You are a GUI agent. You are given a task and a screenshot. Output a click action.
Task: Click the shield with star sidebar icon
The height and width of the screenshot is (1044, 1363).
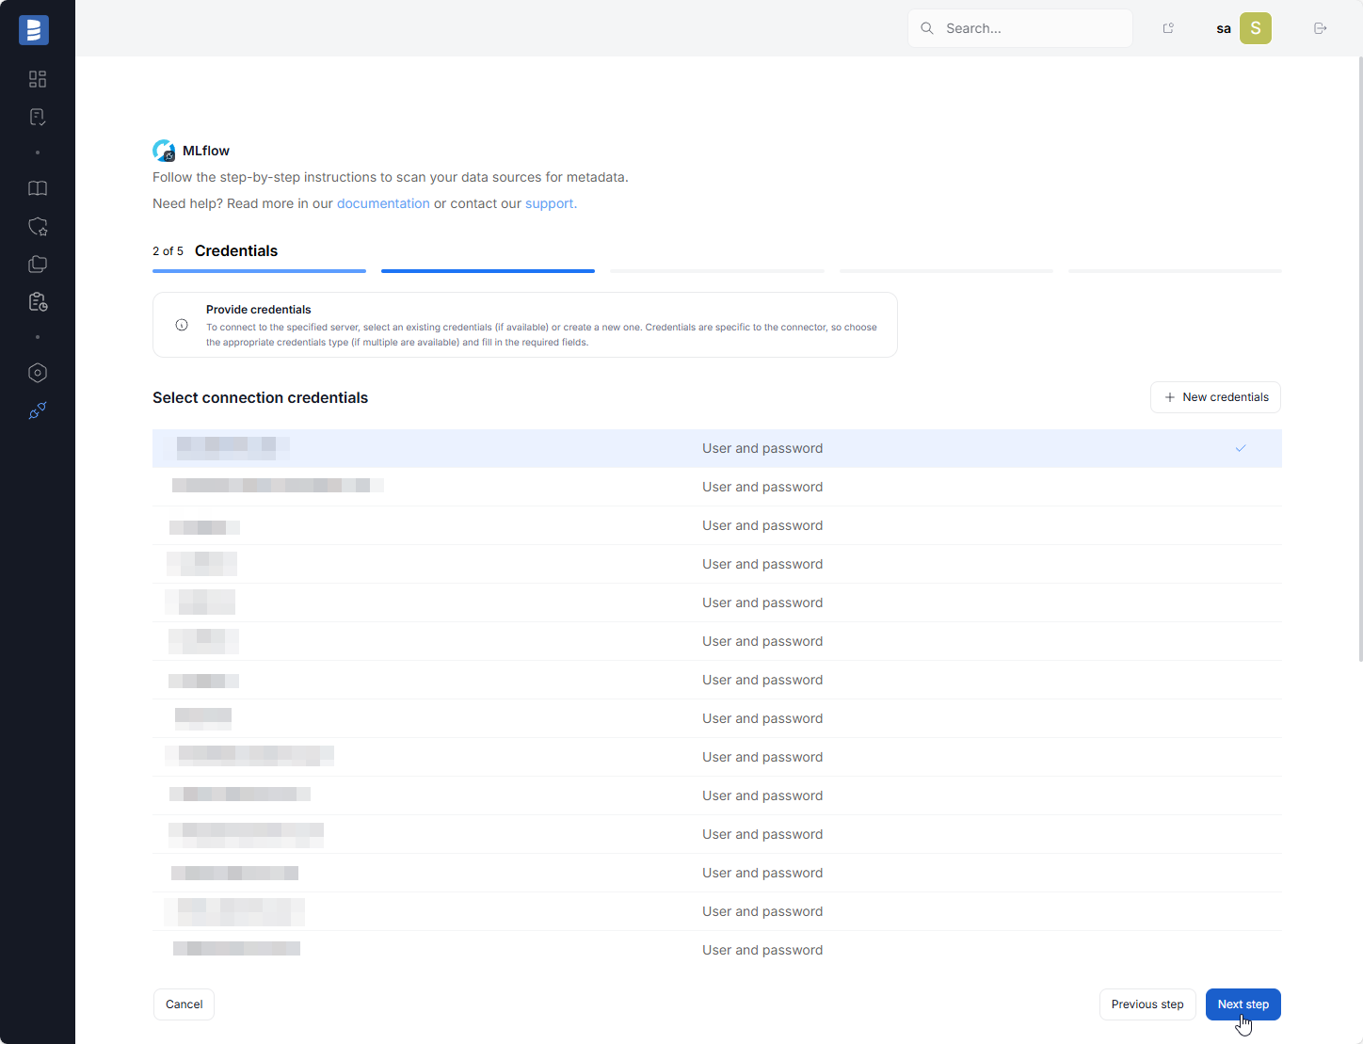(x=38, y=227)
